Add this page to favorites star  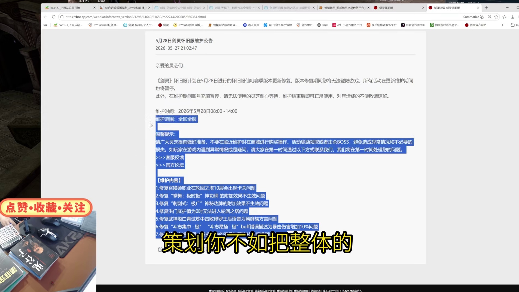coord(496,17)
